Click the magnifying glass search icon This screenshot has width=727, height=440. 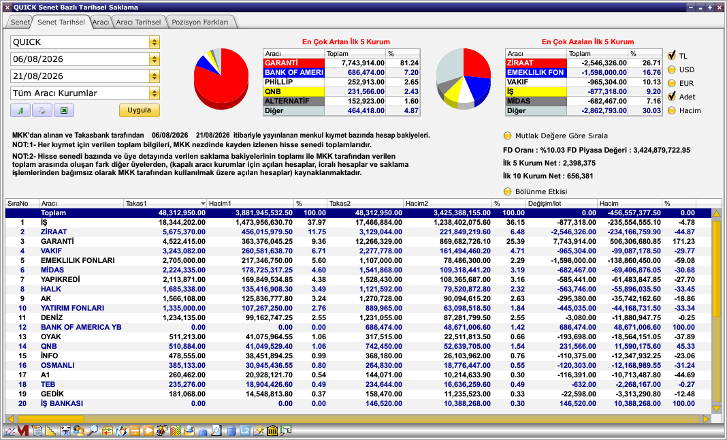click(x=93, y=430)
